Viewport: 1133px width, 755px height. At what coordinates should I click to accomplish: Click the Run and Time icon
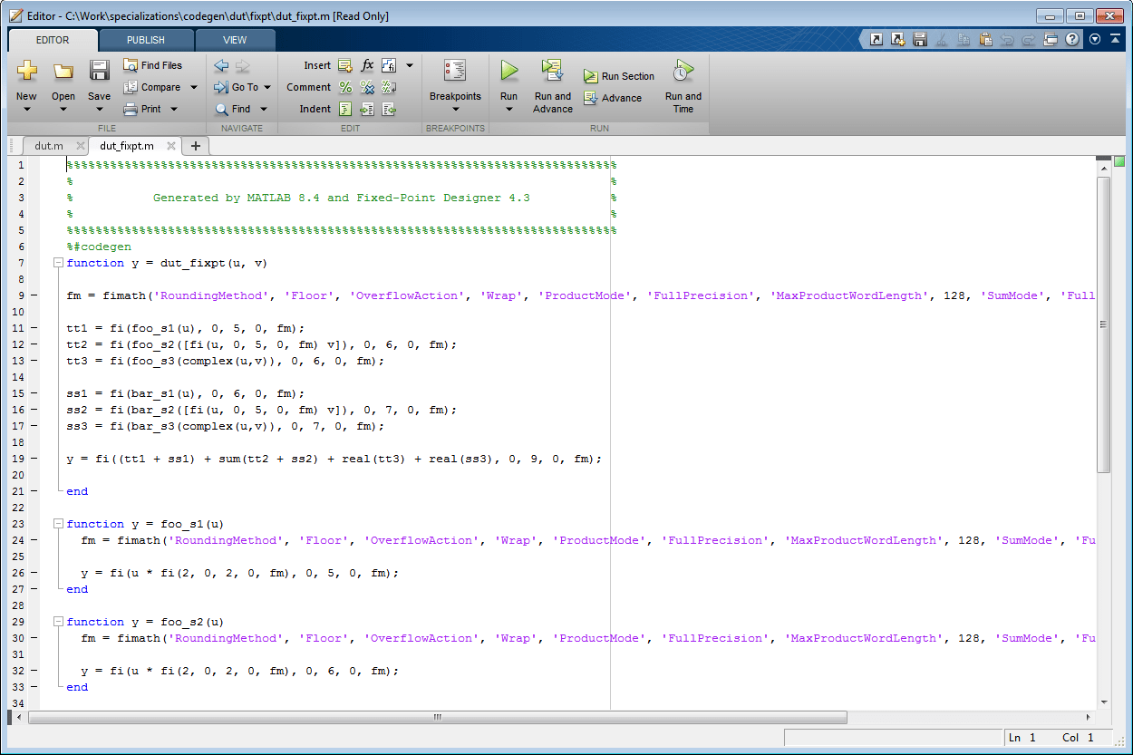point(683,71)
